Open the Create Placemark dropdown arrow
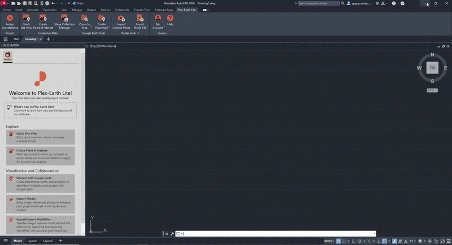Image resolution: width=452 pixels, height=245 pixels. 110,26
